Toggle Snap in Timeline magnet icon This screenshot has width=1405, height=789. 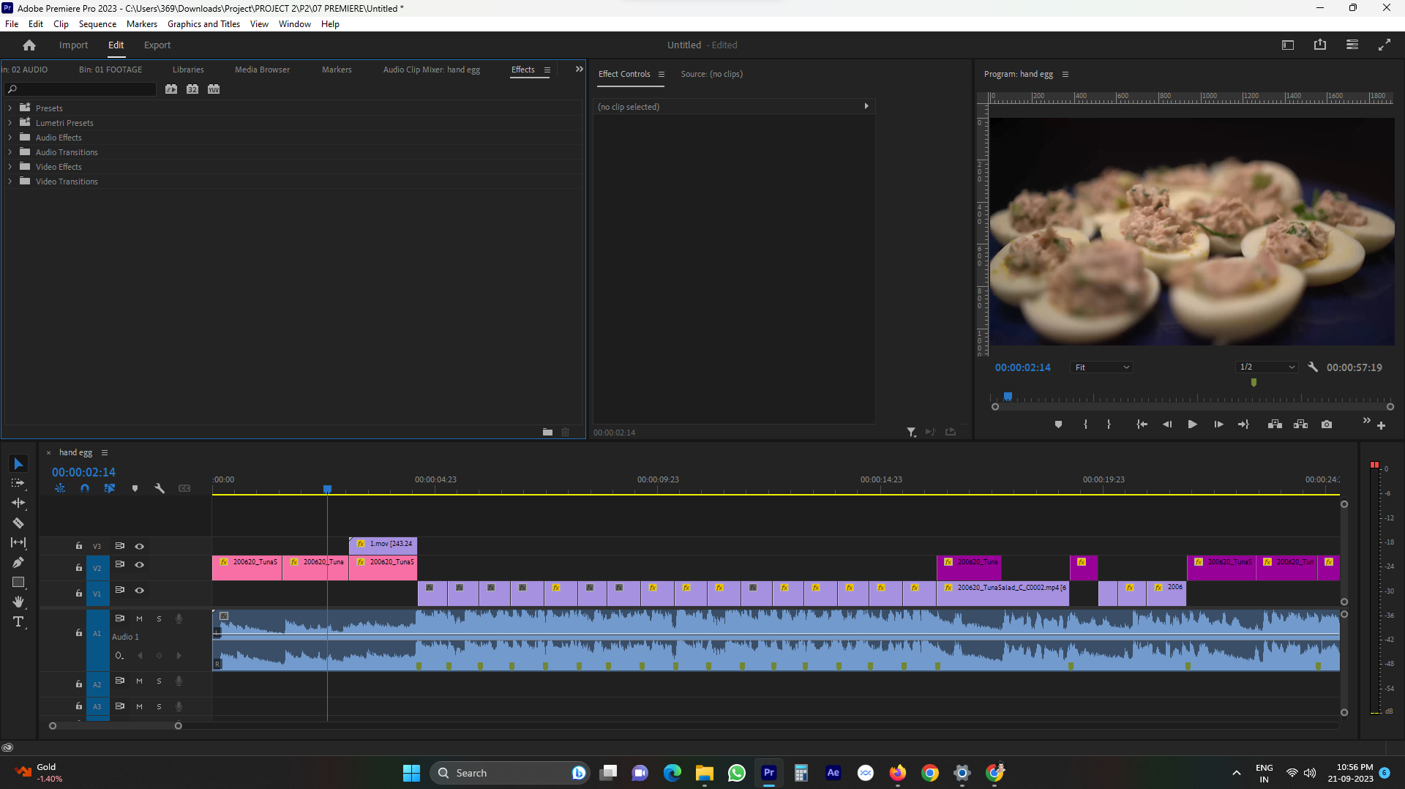pos(85,488)
